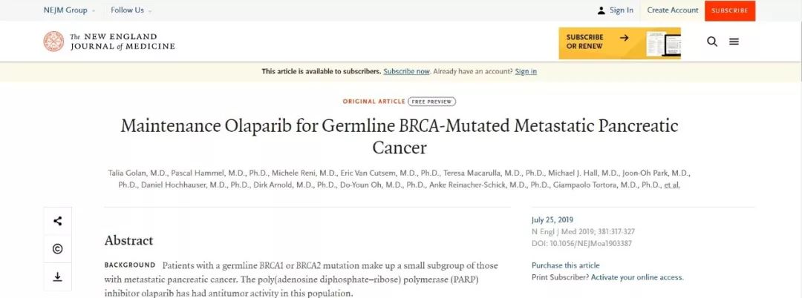Expand the Follow Us dropdown
The image size is (802, 298).
point(131,10)
